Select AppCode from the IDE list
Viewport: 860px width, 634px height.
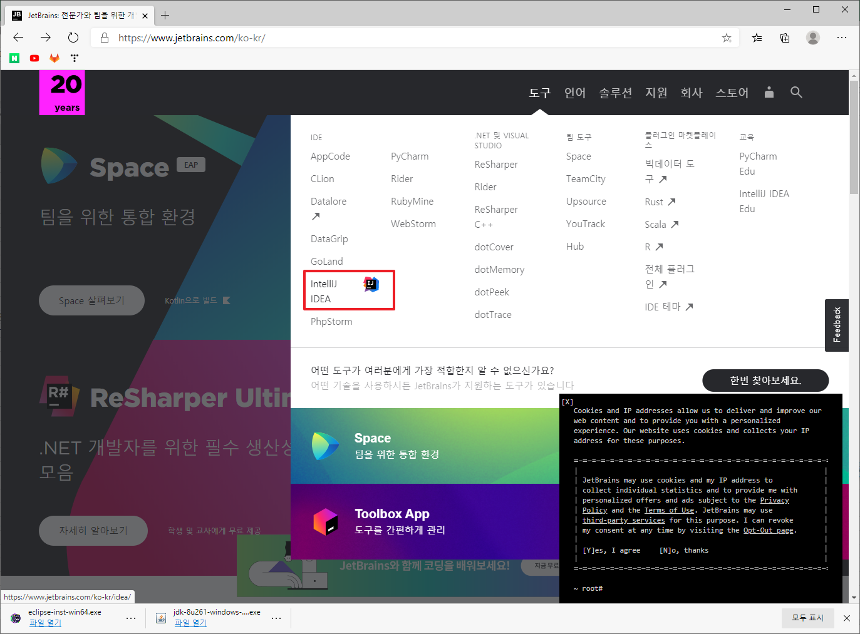(x=330, y=156)
